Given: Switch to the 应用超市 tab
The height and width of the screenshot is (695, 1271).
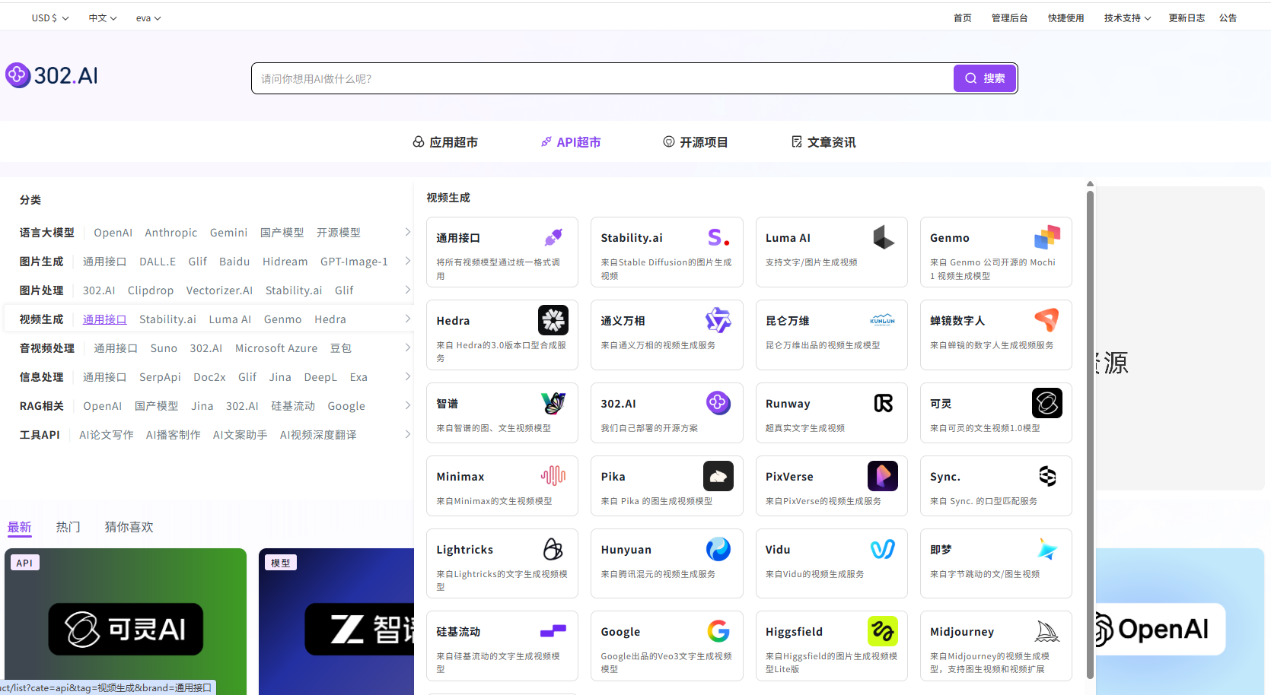Looking at the screenshot, I should click(x=445, y=142).
